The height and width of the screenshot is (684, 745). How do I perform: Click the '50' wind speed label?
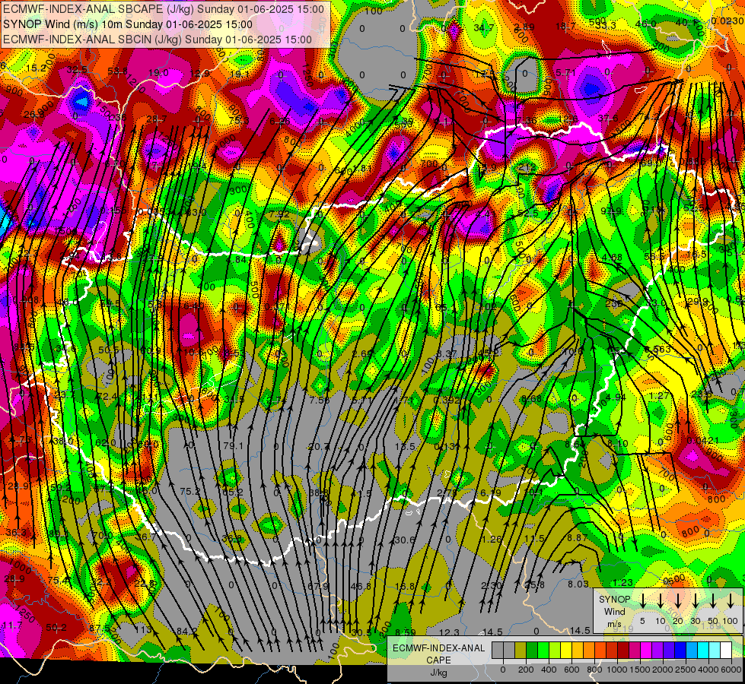(x=713, y=621)
